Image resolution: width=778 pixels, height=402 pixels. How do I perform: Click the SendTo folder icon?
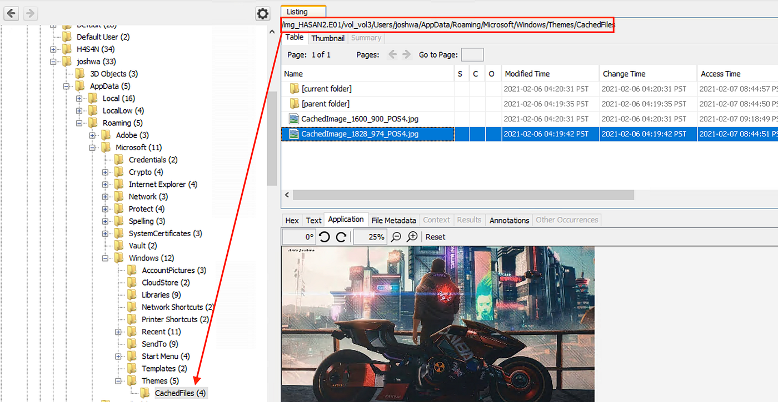pos(132,344)
